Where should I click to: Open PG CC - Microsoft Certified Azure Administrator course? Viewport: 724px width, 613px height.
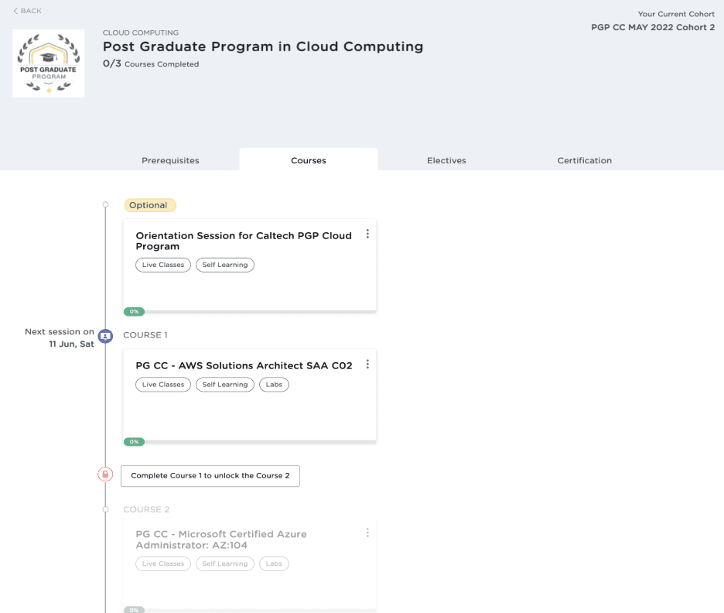coord(221,539)
